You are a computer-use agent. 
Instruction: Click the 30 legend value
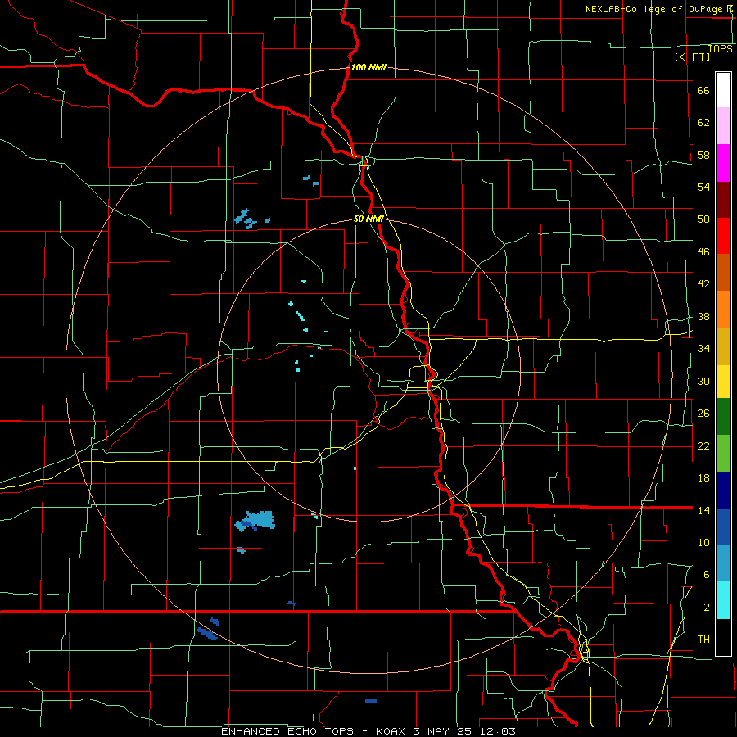coord(703,381)
